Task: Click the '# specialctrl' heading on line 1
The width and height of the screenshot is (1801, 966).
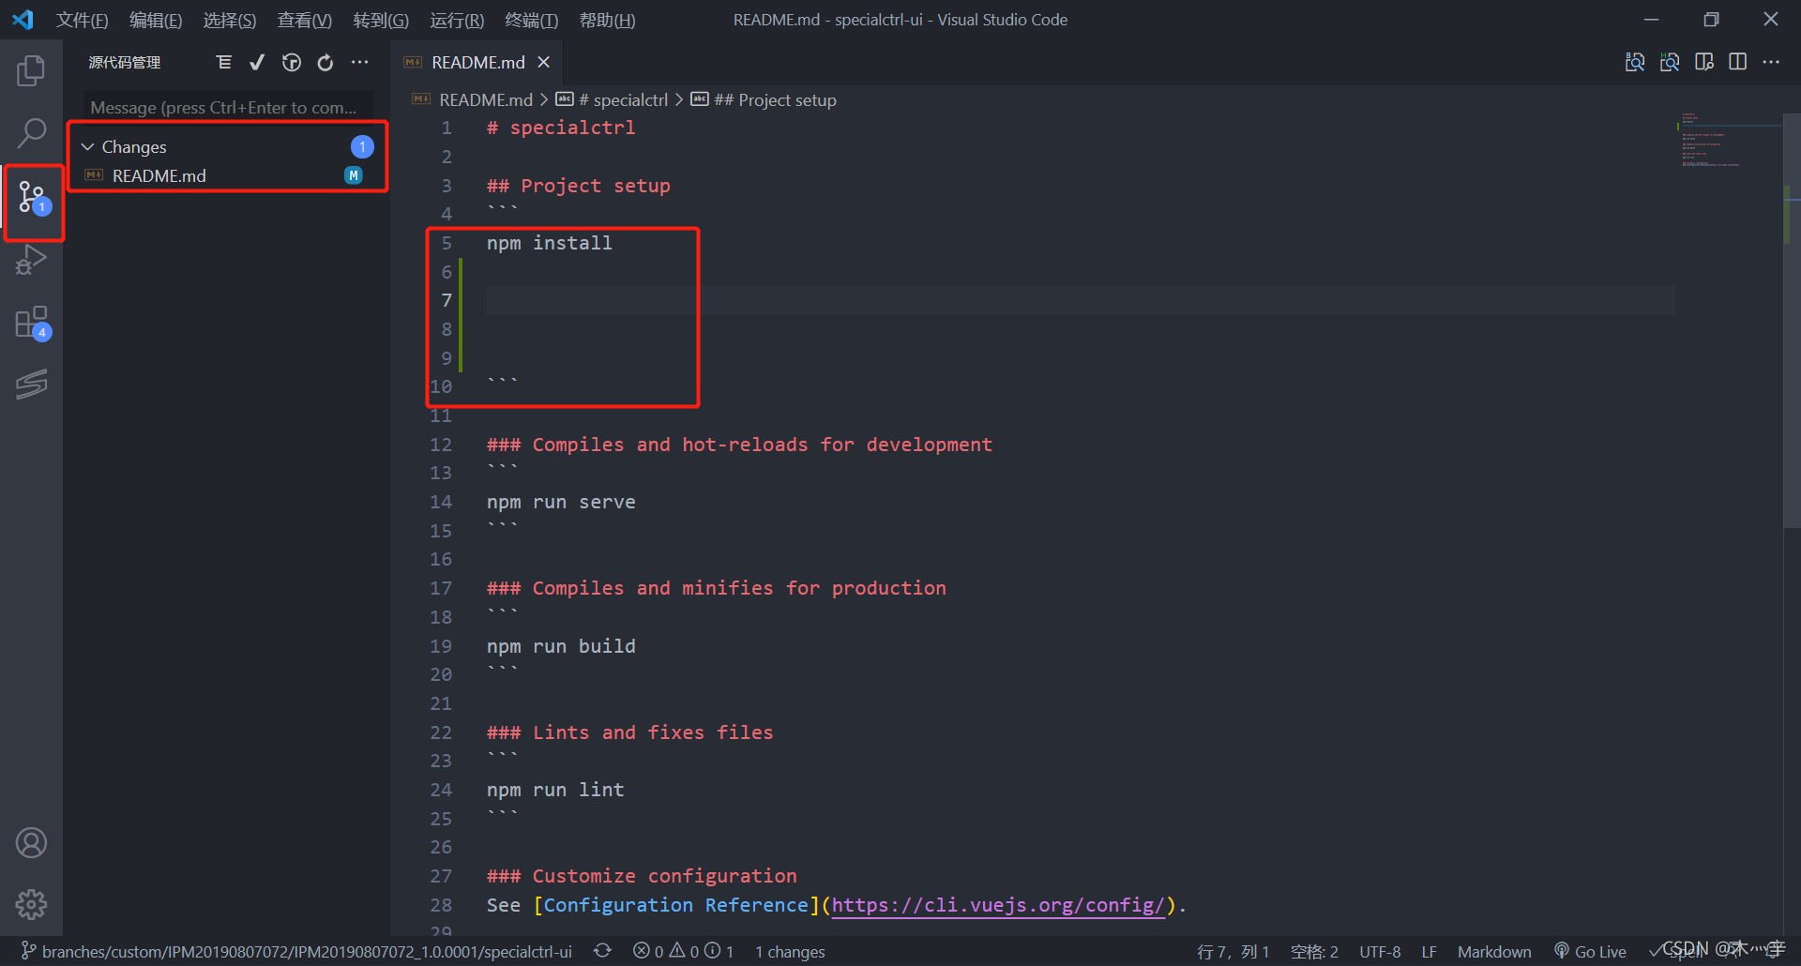Action: tap(560, 128)
